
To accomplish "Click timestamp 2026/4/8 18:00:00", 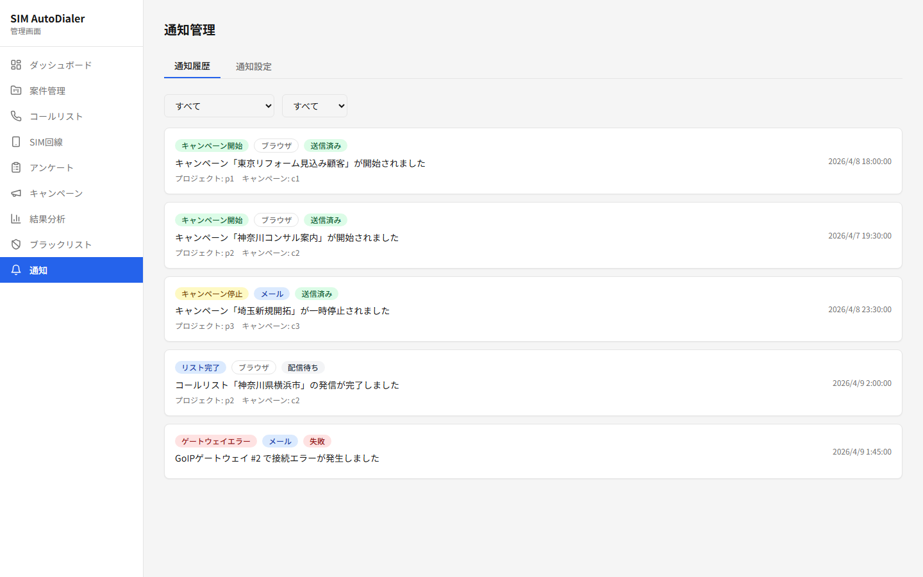I will click(x=860, y=161).
